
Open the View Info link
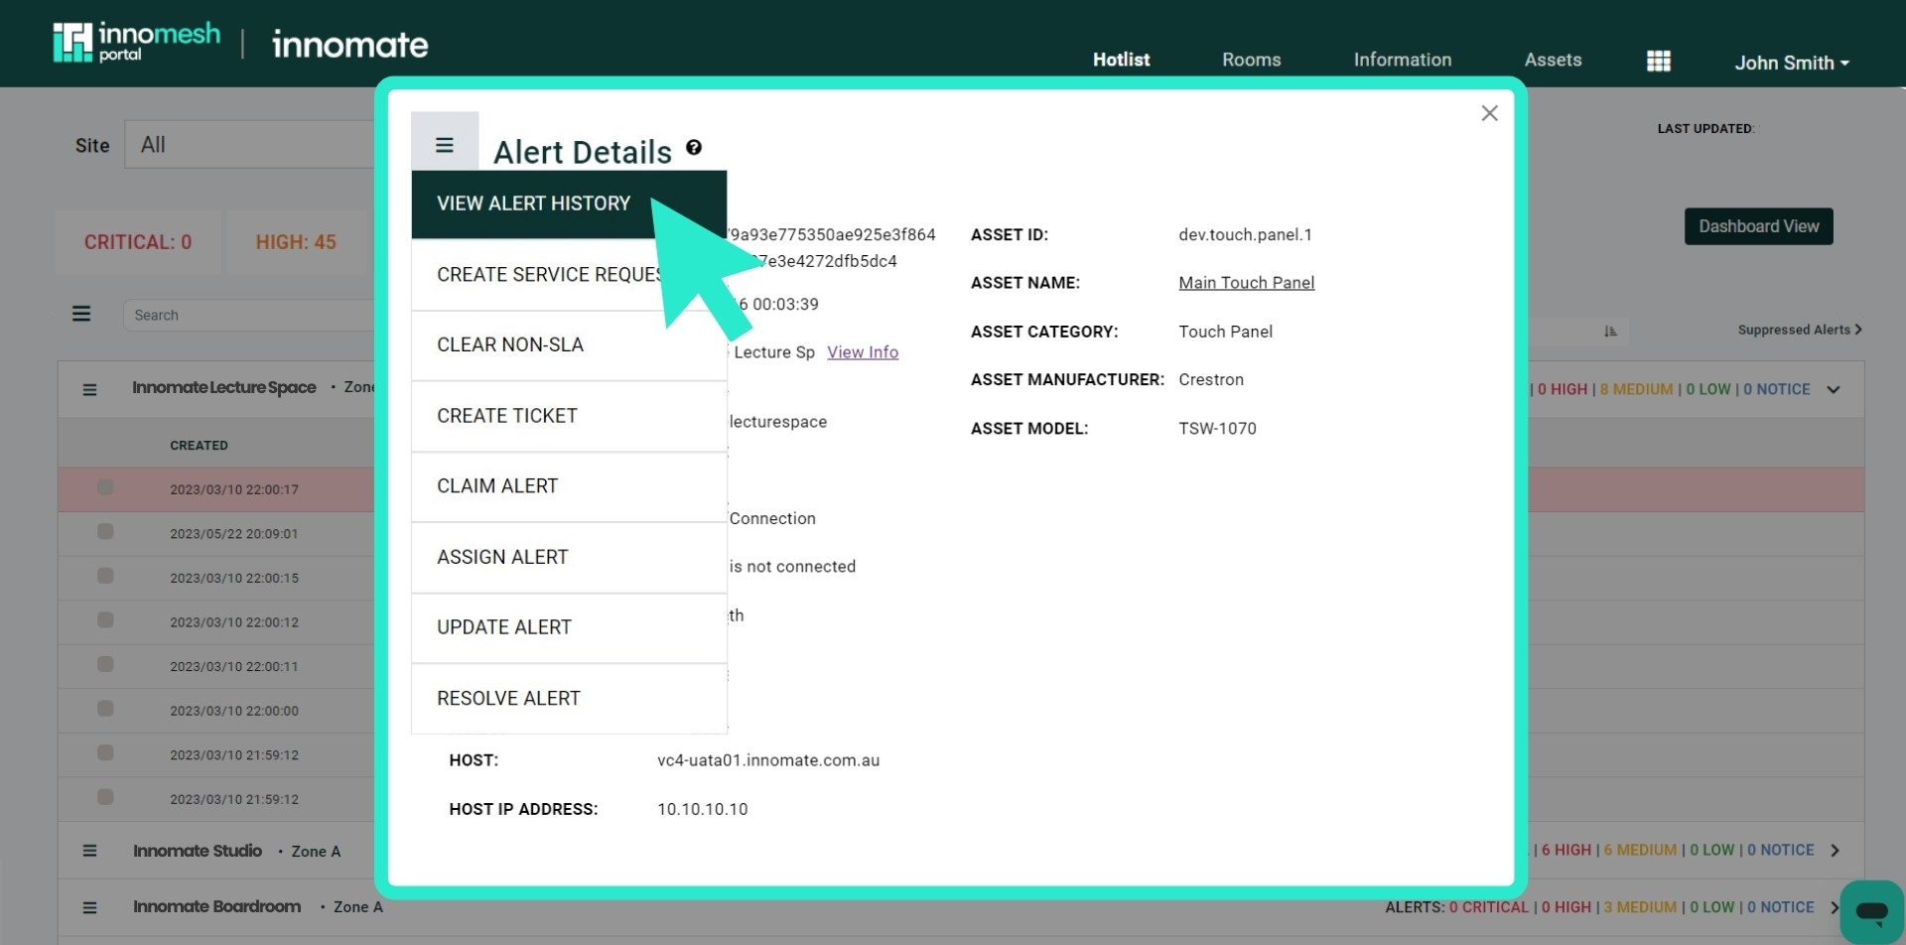click(862, 351)
